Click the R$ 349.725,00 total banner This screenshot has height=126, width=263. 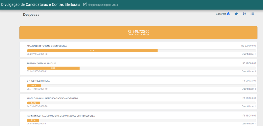(138, 33)
